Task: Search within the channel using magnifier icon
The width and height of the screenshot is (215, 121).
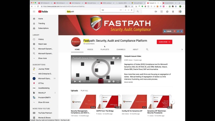Action: click(x=147, y=49)
